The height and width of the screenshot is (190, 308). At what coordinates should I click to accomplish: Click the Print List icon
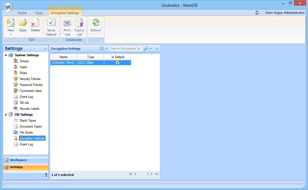67,22
